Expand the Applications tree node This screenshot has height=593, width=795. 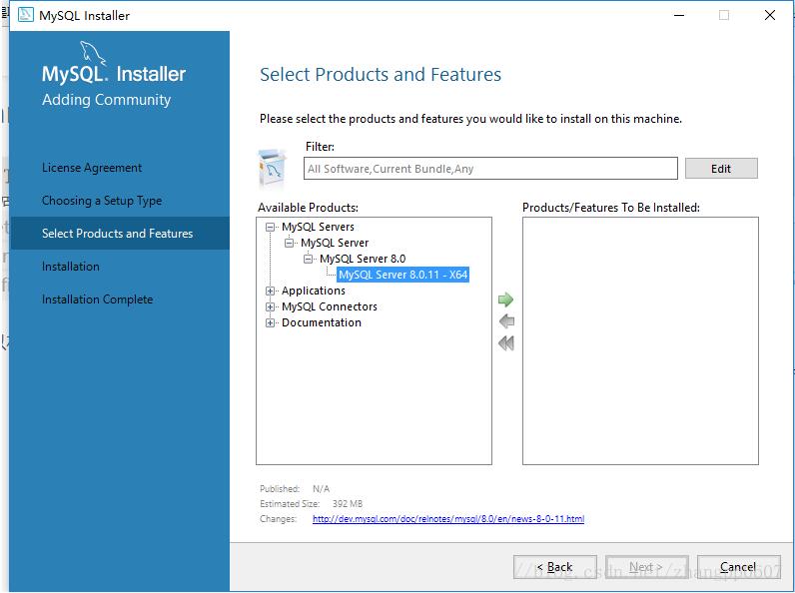(x=271, y=292)
